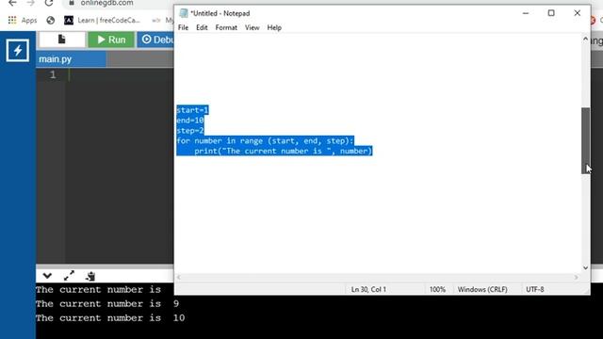
Task: Select the main.py tab
Action: tap(72, 59)
